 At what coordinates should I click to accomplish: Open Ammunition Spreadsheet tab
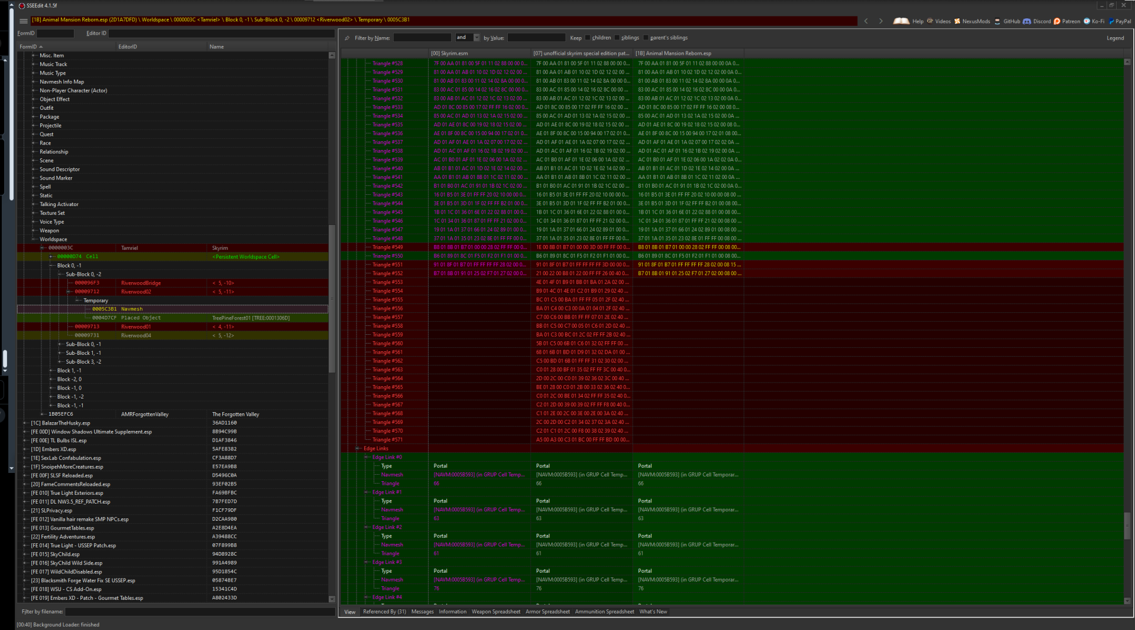click(x=604, y=612)
